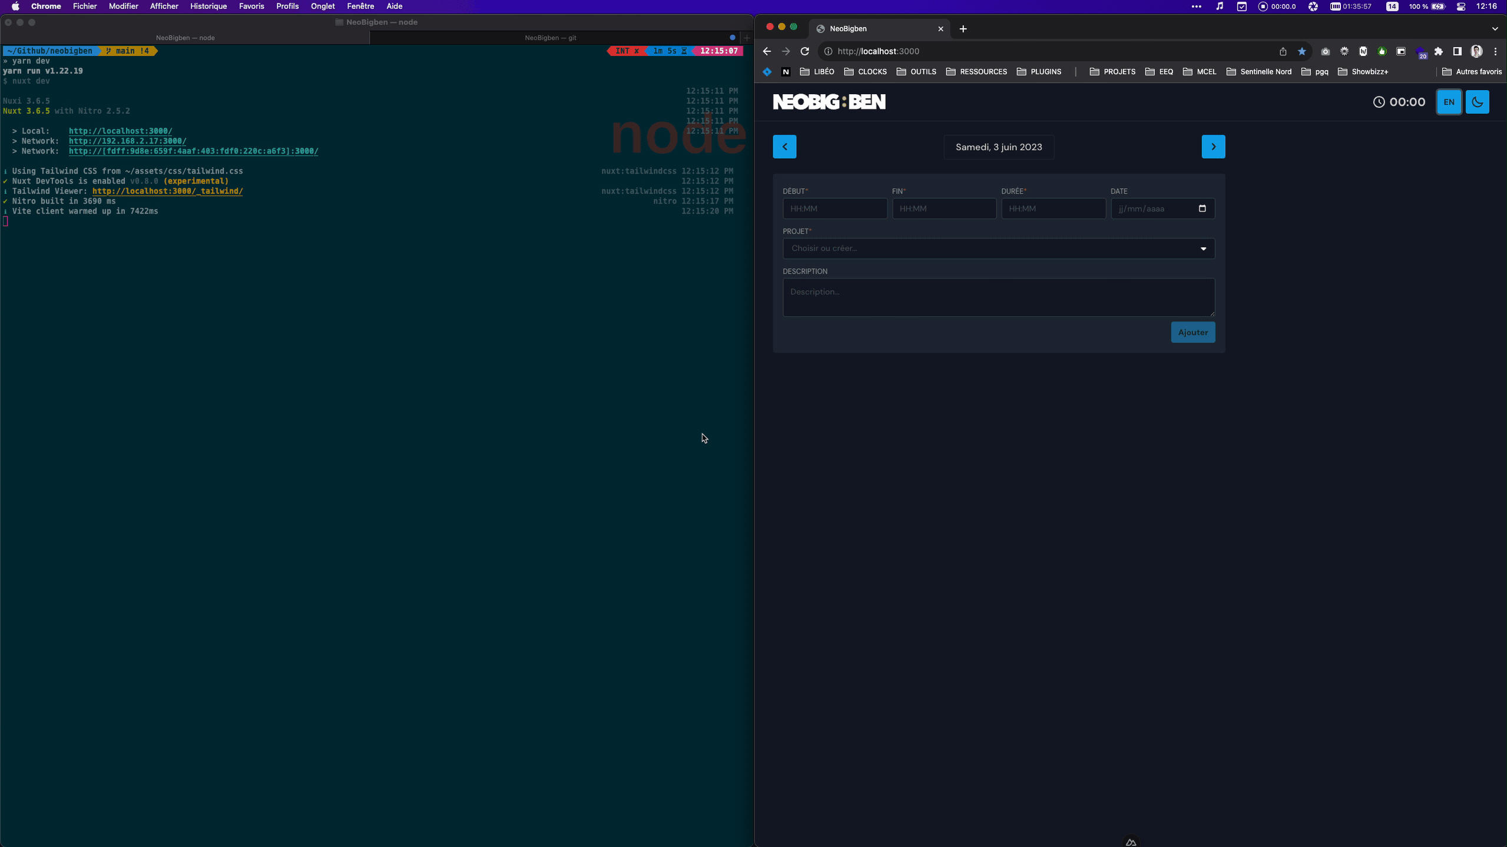Image resolution: width=1507 pixels, height=847 pixels.
Task: Open the browser share/export icon
Action: pos(1282,51)
